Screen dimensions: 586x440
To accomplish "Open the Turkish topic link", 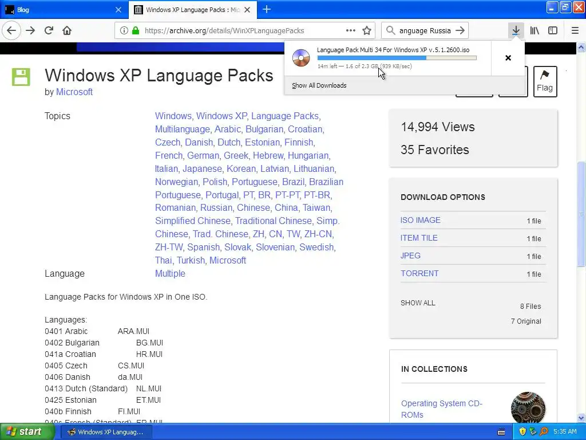I will 191,261.
